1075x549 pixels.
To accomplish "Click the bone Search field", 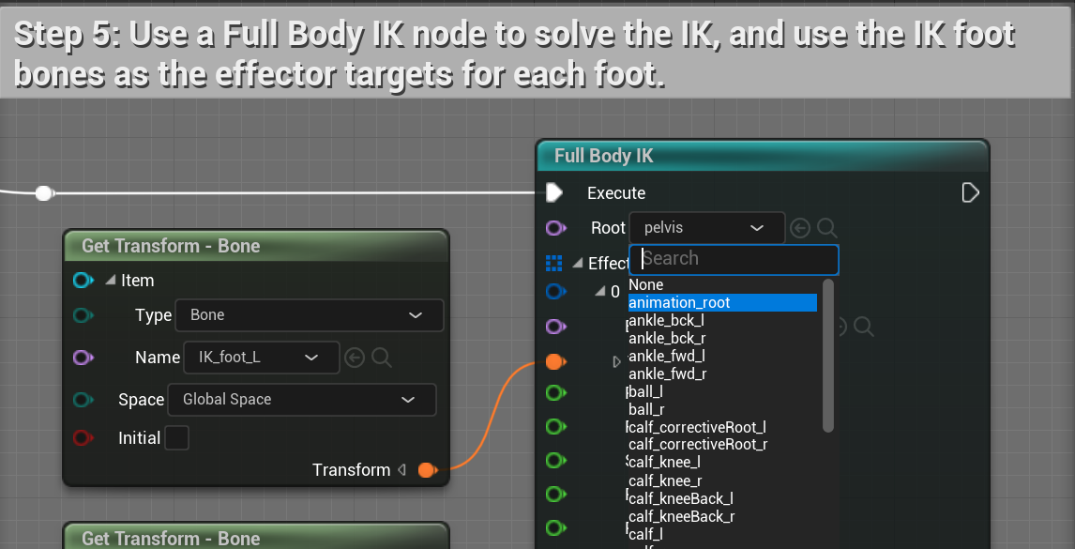I will (x=734, y=259).
